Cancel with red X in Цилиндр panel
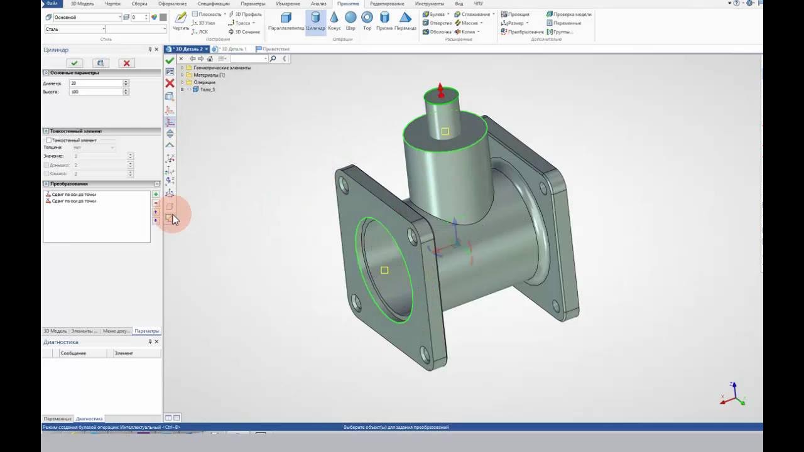This screenshot has height=452, width=804. tap(126, 63)
